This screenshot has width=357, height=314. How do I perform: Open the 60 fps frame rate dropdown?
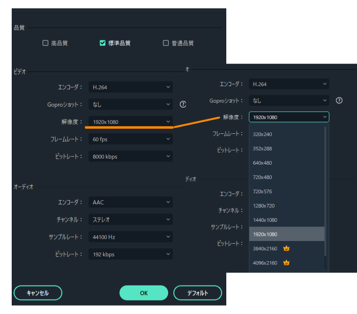[130, 139]
